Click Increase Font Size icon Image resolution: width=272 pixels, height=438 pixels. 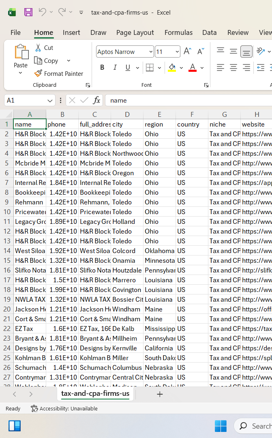188,52
